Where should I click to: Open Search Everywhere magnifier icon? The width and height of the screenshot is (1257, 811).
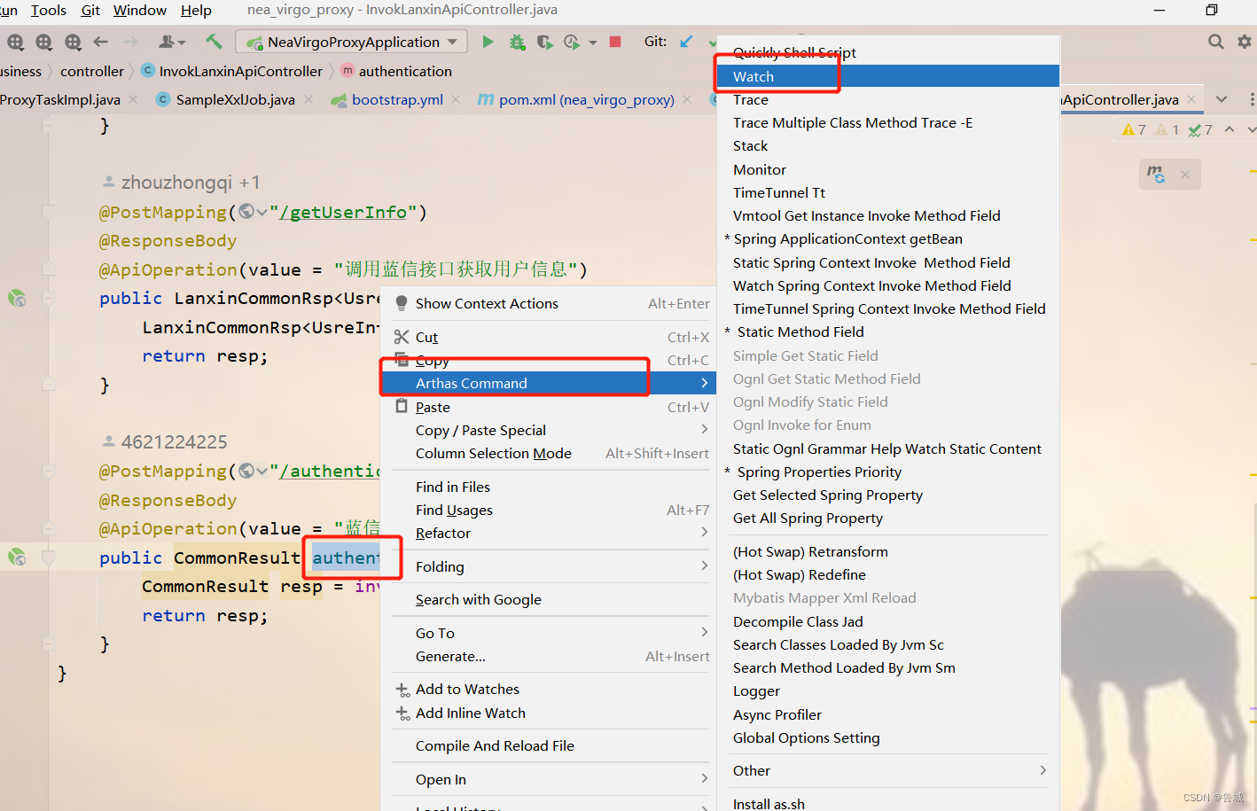tap(1216, 42)
